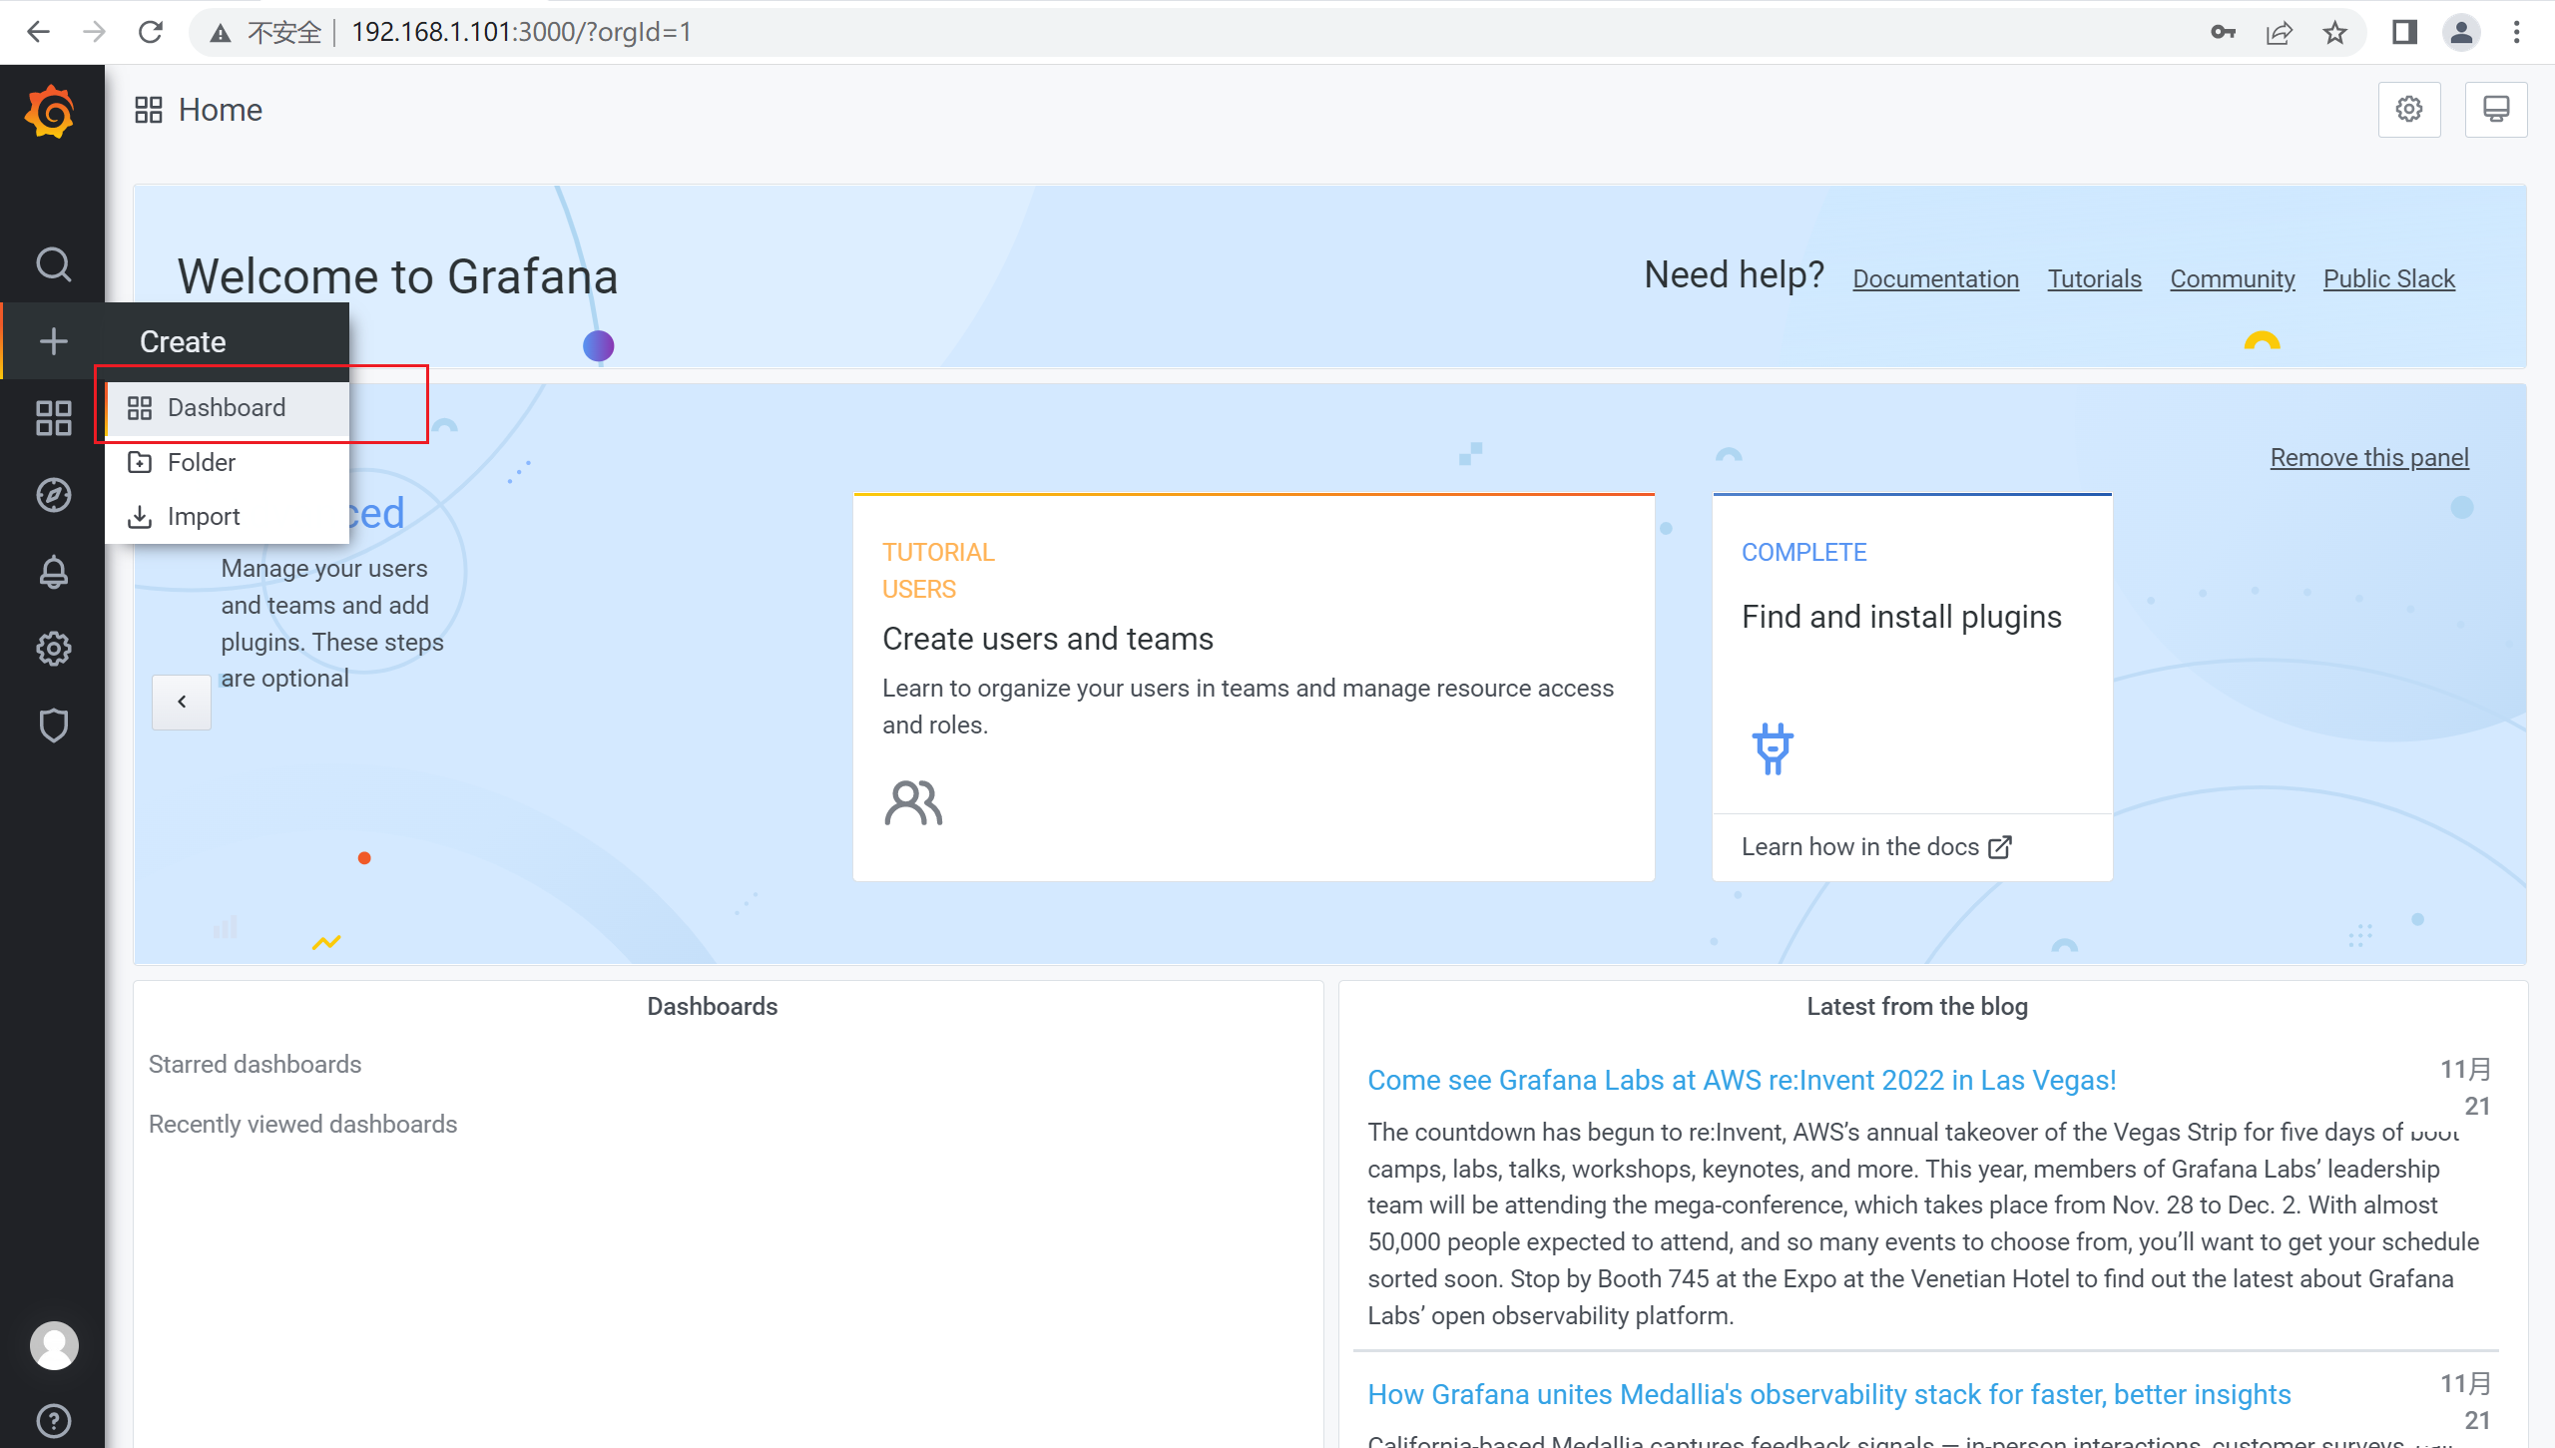Open dashboard settings gear at top right
The image size is (2555, 1448).
click(x=2409, y=110)
